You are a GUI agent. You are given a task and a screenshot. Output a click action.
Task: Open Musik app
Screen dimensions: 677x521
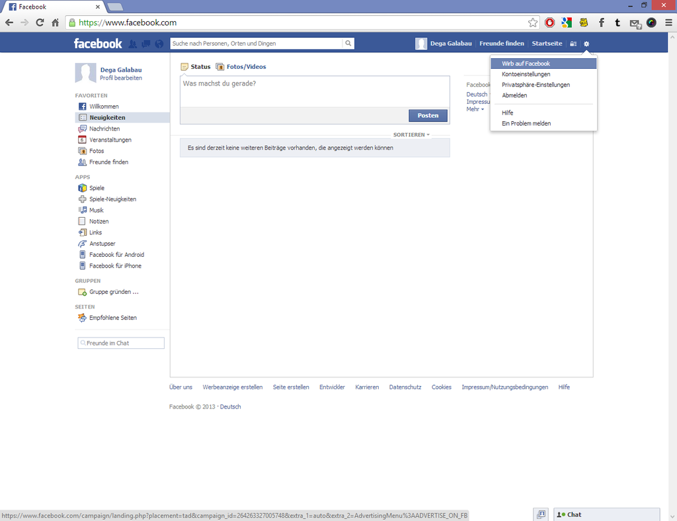pyautogui.click(x=97, y=210)
